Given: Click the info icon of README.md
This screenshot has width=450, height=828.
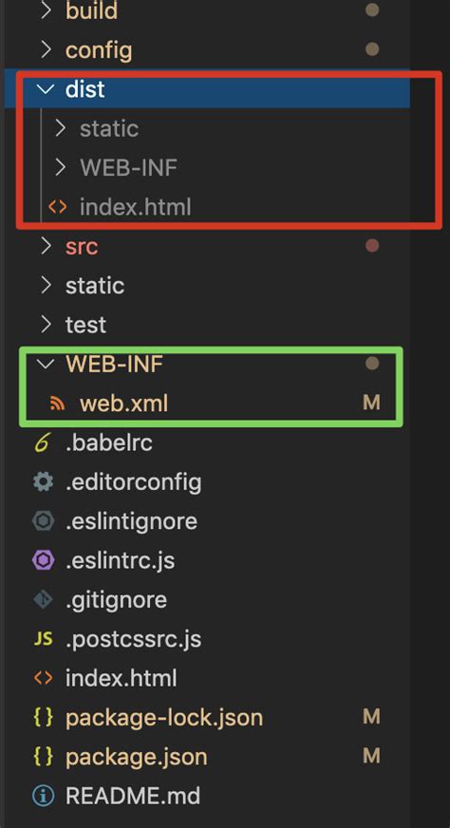Looking at the screenshot, I should pos(44,796).
